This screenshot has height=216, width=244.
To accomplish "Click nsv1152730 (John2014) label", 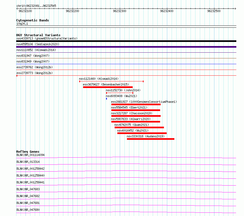I will pyautogui.click(x=123, y=90).
